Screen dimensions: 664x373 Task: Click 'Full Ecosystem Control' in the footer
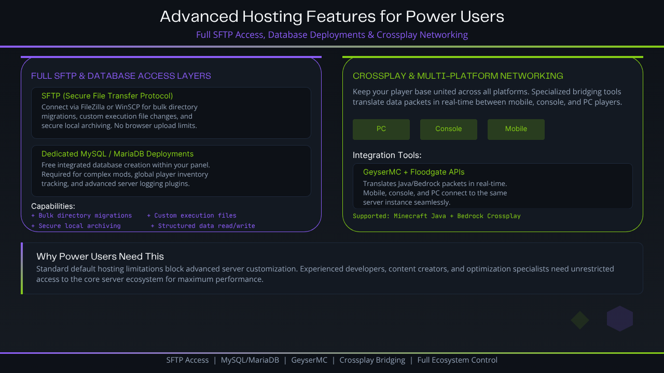click(x=458, y=360)
